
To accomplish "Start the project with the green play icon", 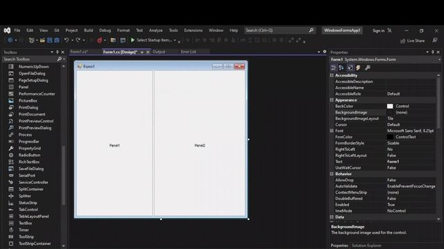I will tap(133, 40).
